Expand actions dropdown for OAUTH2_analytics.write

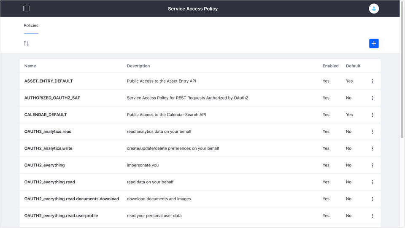coord(372,149)
